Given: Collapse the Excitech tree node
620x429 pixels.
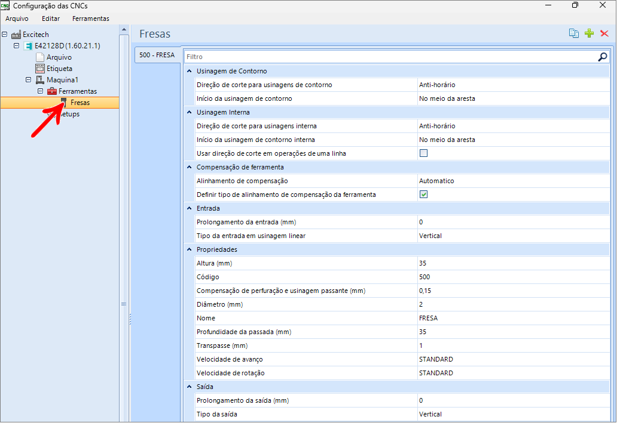Looking at the screenshot, I should point(5,35).
